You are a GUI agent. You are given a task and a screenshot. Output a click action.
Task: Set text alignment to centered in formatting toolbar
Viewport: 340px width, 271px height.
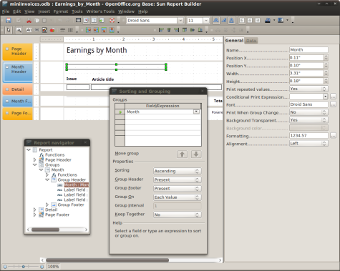(250, 21)
